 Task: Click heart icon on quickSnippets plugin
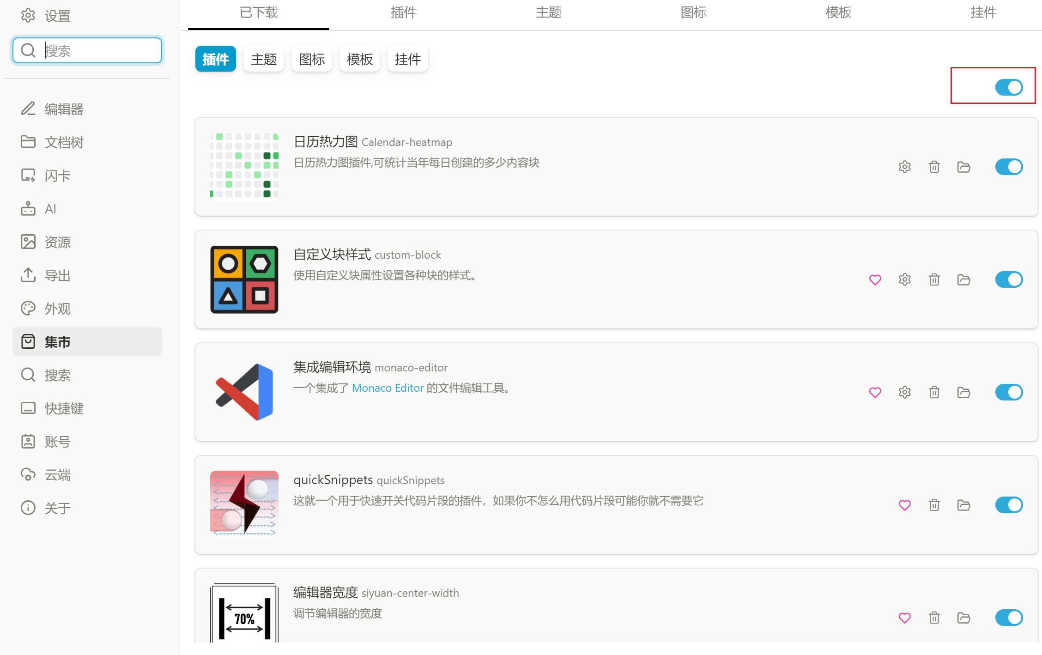pyautogui.click(x=904, y=505)
